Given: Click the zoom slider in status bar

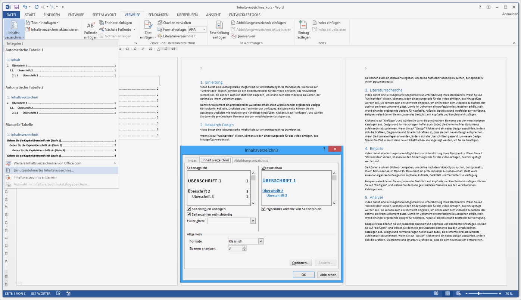Looking at the screenshot, I should pos(478,294).
